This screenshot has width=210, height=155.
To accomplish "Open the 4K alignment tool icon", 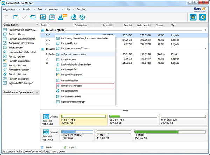I will [x=52, y=17].
